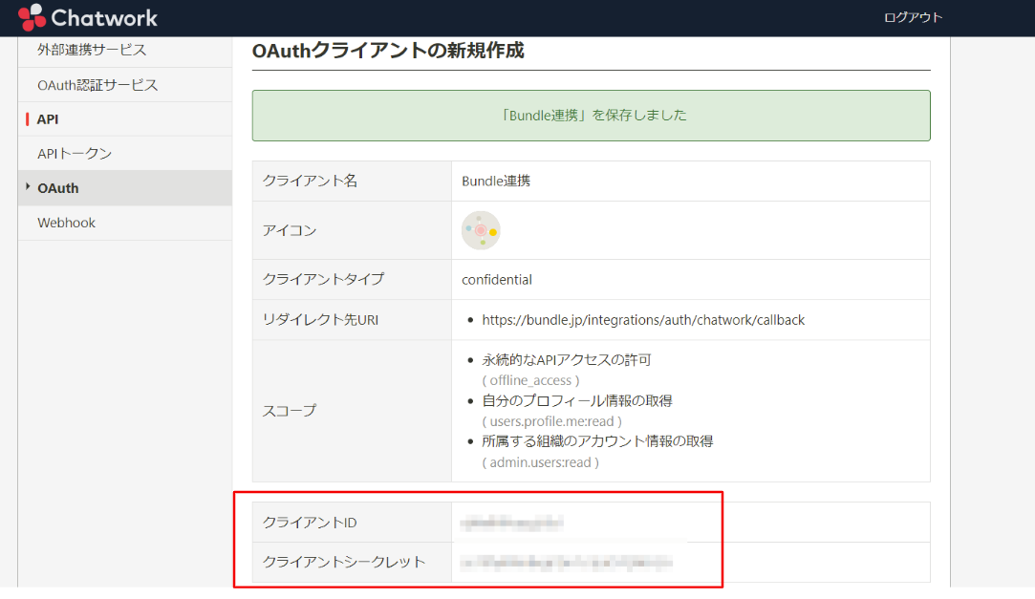Viewport: 1035px width, 599px height.
Task: Click the Bundle連携 client name value
Action: tap(496, 181)
